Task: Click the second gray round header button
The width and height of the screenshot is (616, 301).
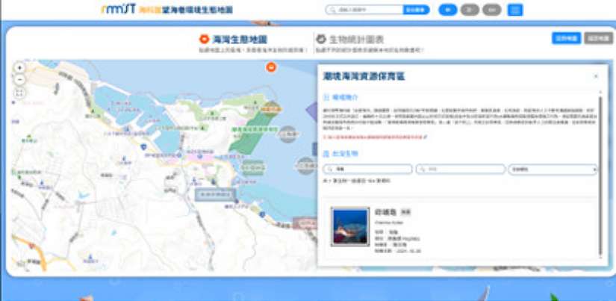Action: 491,10
